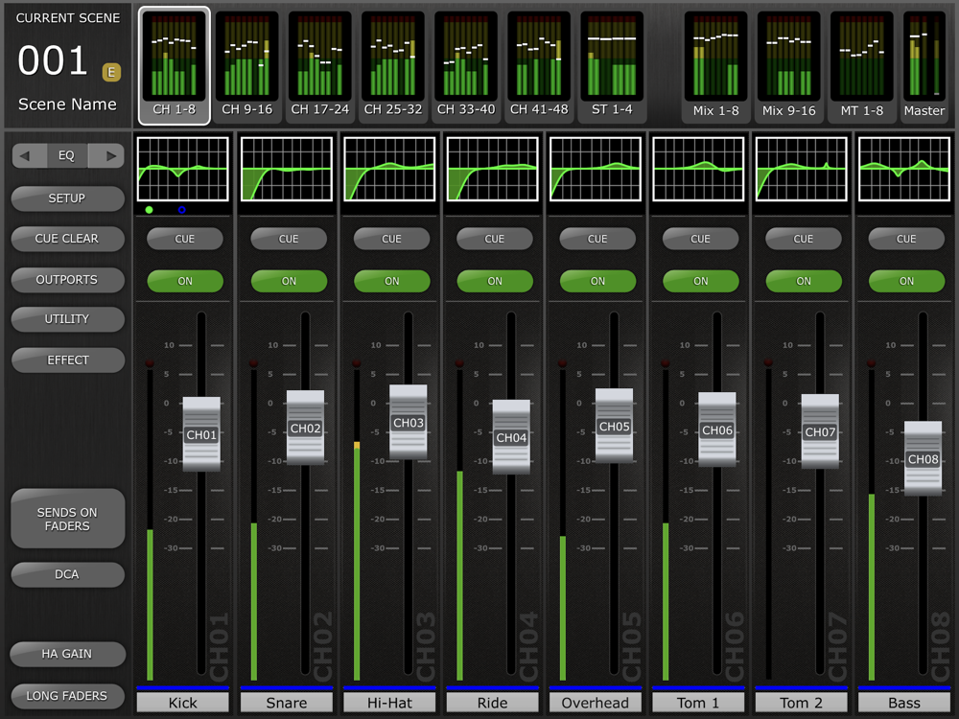Open the UTILITY menu
959x719 pixels.
(x=67, y=319)
